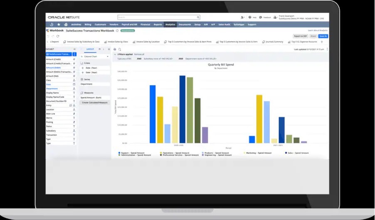Click the plus beside first Date (Year)
The width and height of the screenshot is (375, 220).
[83, 68]
